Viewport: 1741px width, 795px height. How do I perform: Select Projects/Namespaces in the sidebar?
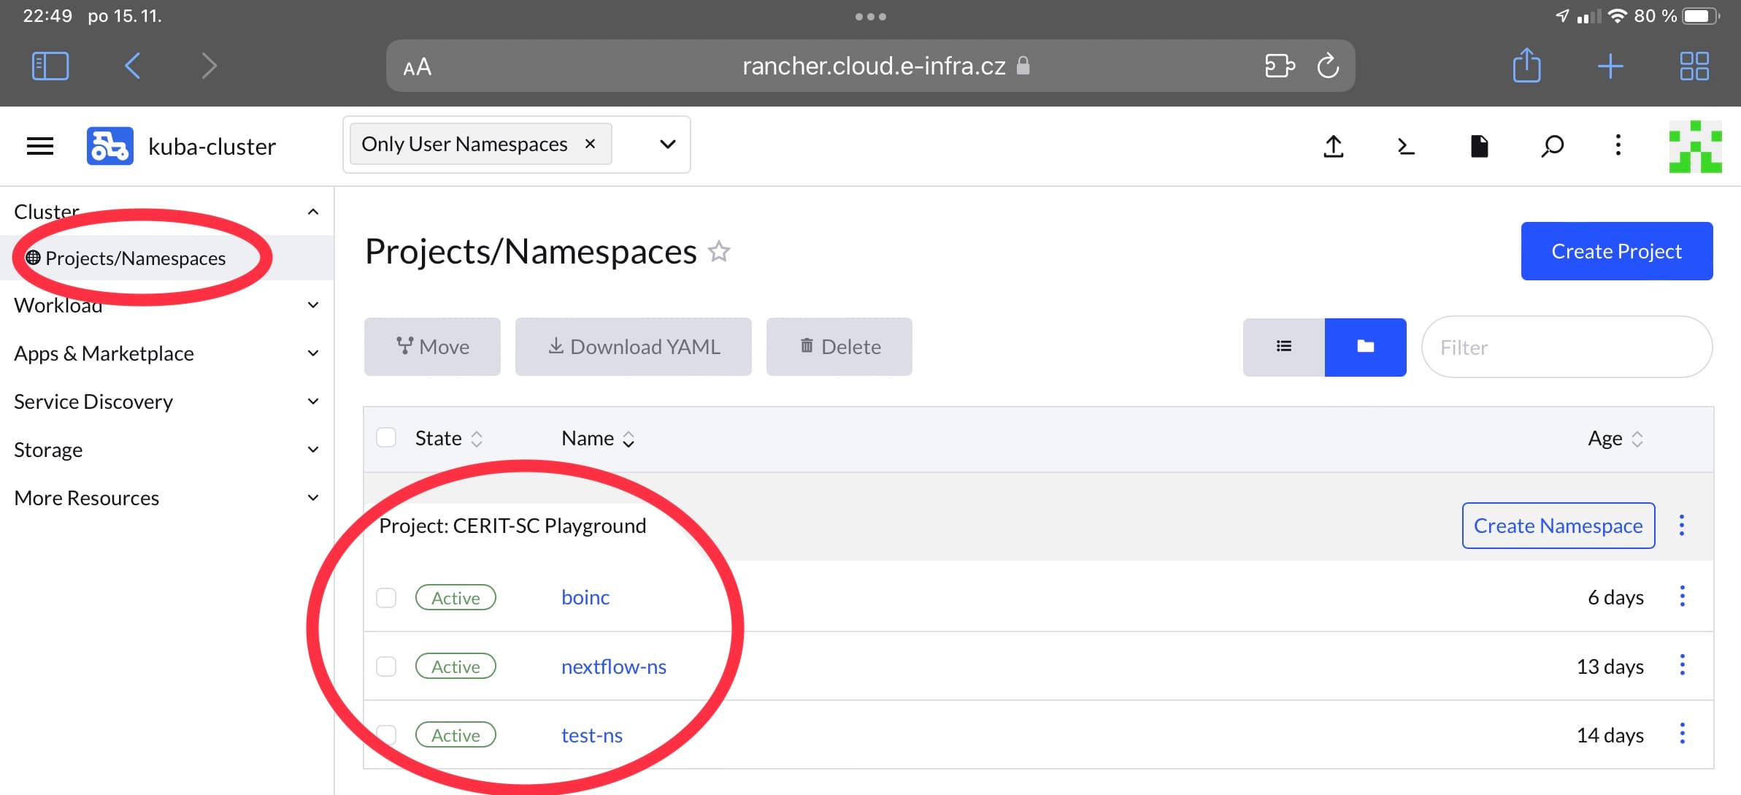pyautogui.click(x=136, y=258)
